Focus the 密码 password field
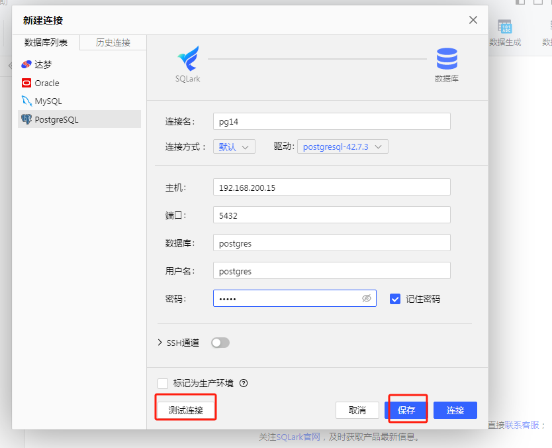Image resolution: width=552 pixels, height=448 pixels. point(295,298)
